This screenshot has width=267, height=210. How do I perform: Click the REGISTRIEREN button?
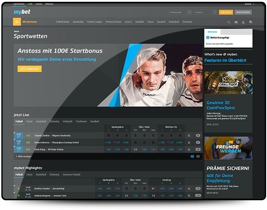click(x=243, y=12)
